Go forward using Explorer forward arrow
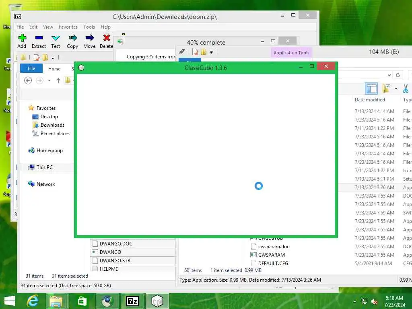 coord(39,80)
